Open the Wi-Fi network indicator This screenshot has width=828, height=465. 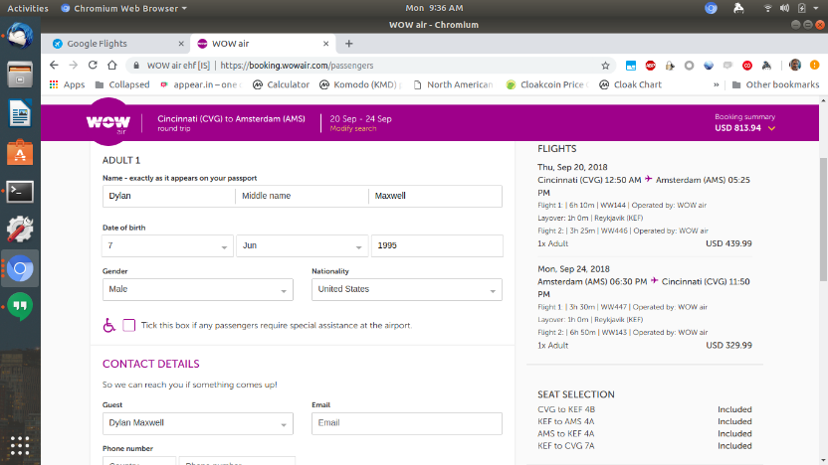(768, 8)
